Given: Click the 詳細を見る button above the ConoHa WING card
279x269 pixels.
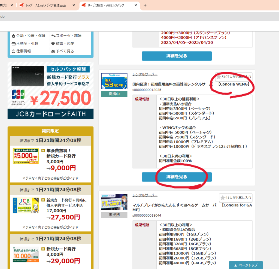Looking at the screenshot, I should pos(177,56).
